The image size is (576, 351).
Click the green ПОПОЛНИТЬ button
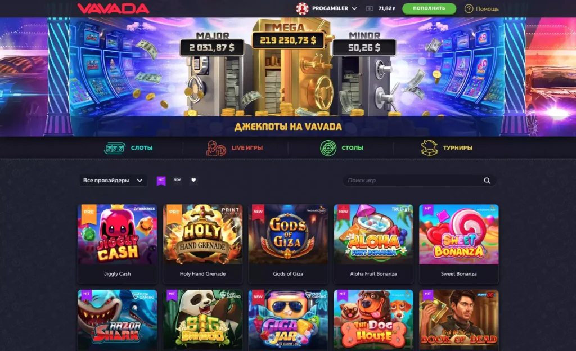click(429, 8)
